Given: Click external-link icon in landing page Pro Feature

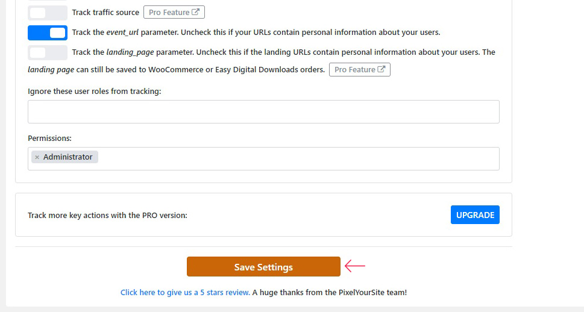Looking at the screenshot, I should [x=381, y=69].
